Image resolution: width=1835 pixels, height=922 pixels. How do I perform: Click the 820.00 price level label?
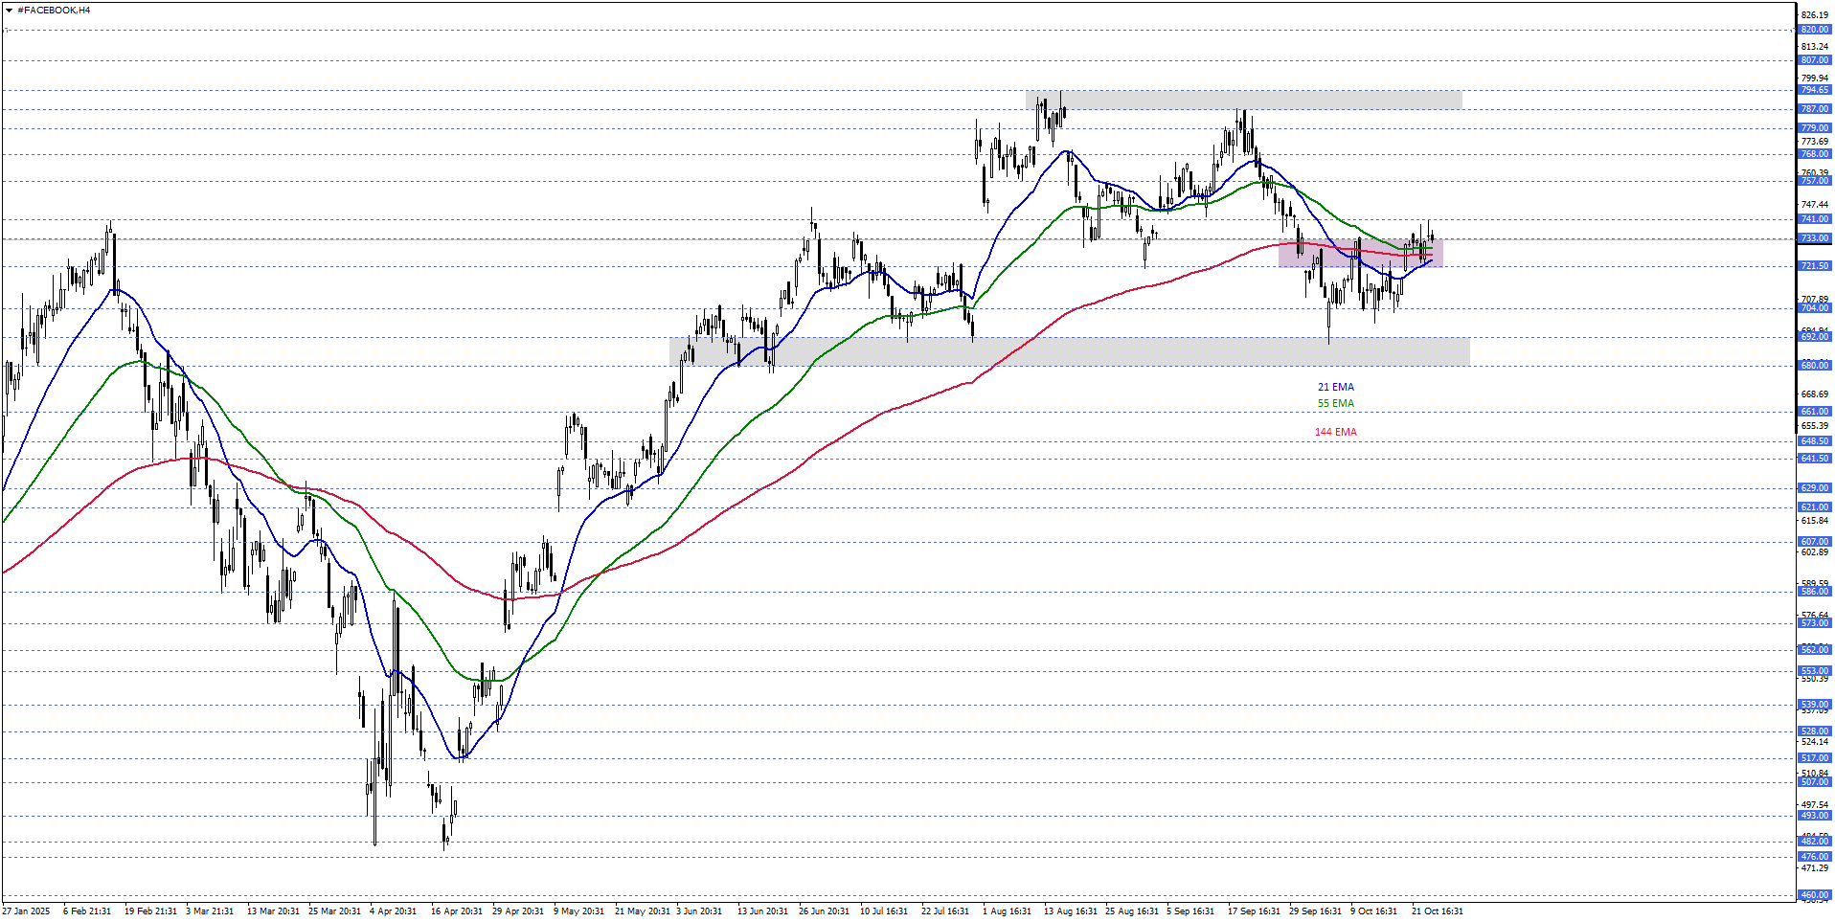click(x=1814, y=30)
